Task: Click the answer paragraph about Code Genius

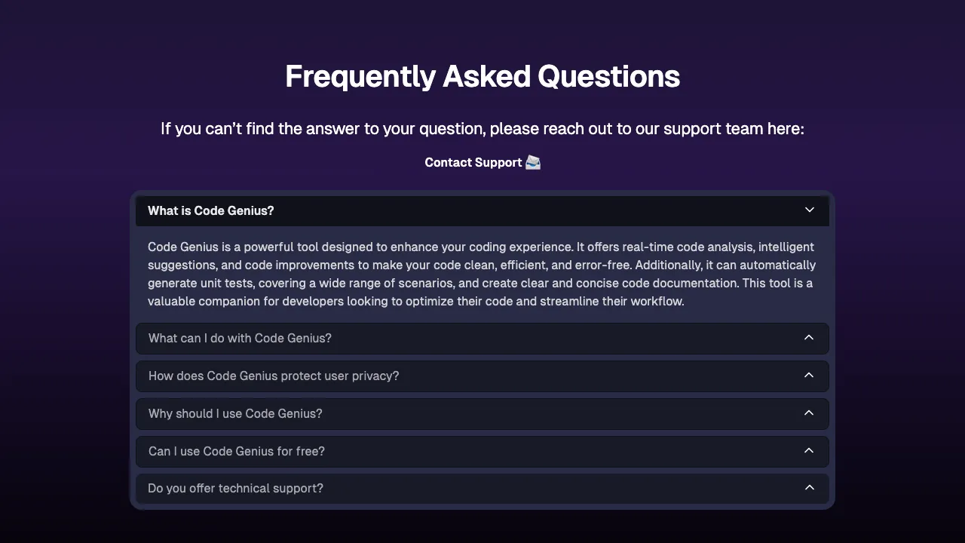Action: (482, 274)
